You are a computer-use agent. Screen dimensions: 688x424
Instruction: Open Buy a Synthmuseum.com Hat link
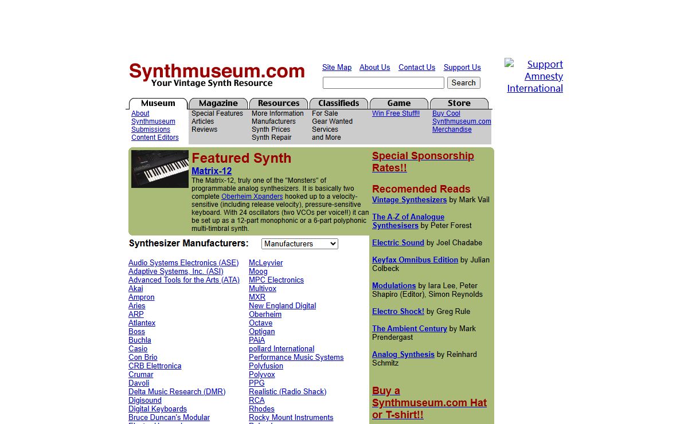coord(429,403)
